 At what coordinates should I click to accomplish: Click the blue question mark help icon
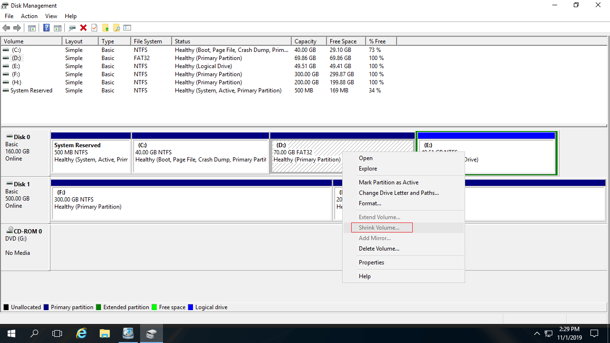coord(46,28)
